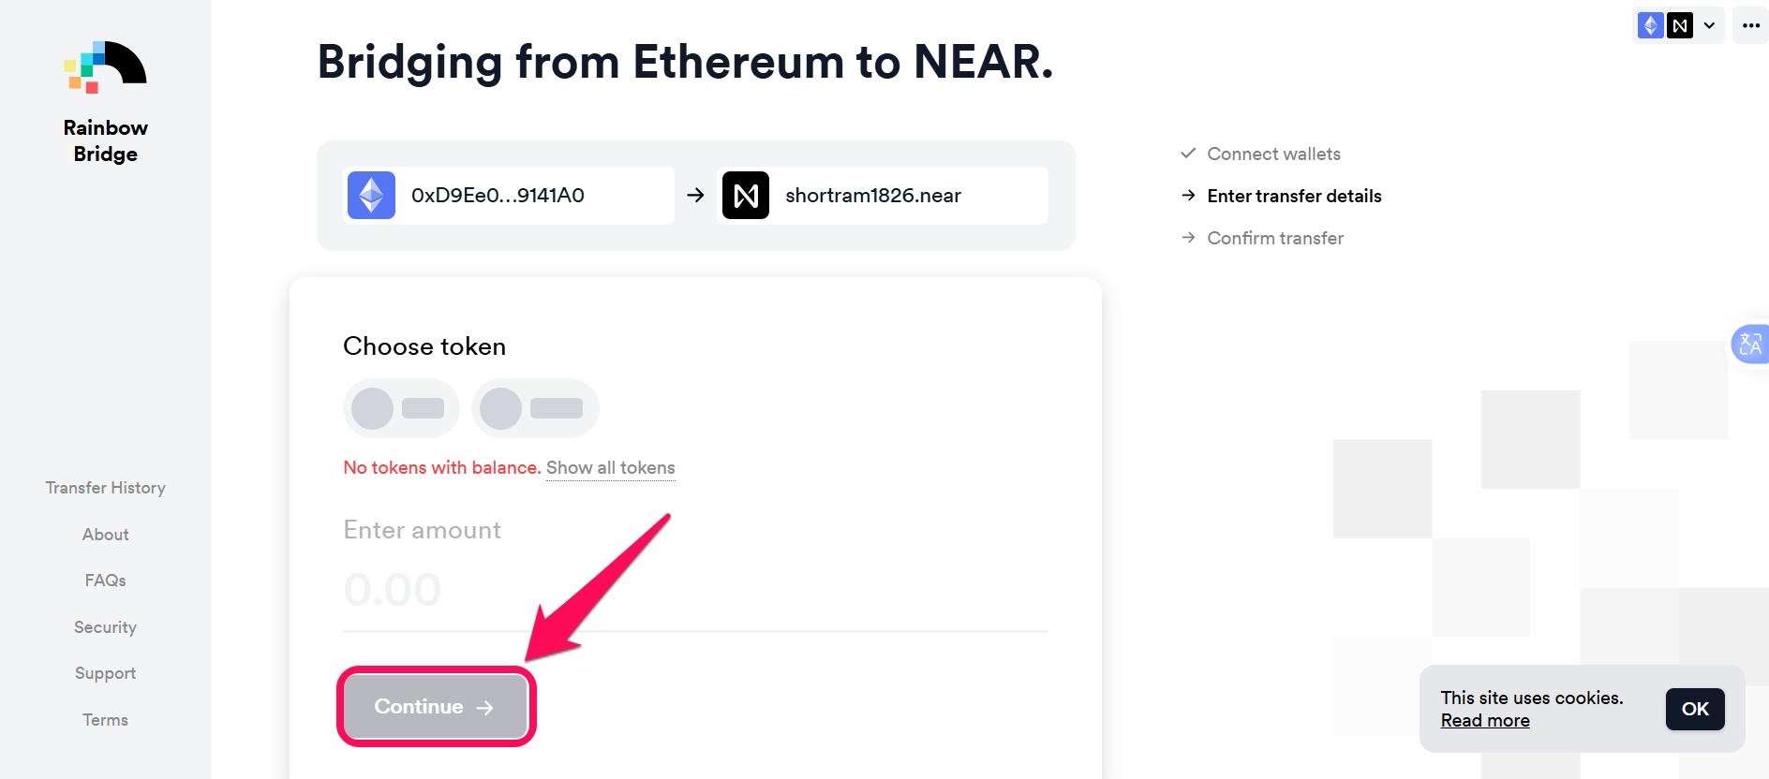The width and height of the screenshot is (1769, 779).
Task: Select the NEAR wallet icon top right
Action: (x=1681, y=25)
